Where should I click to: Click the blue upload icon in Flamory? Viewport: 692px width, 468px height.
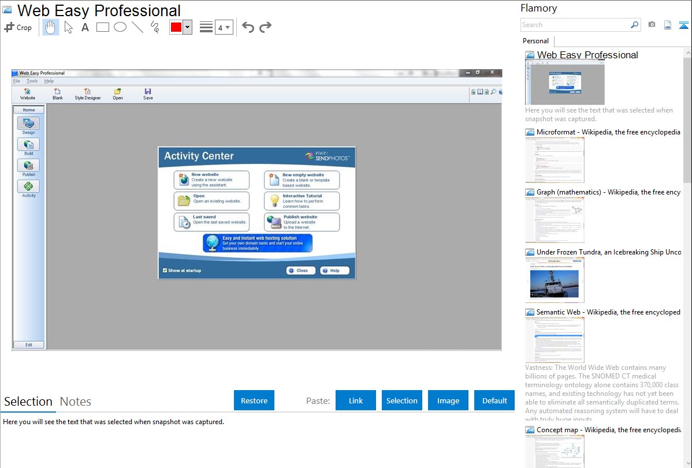[x=683, y=25]
